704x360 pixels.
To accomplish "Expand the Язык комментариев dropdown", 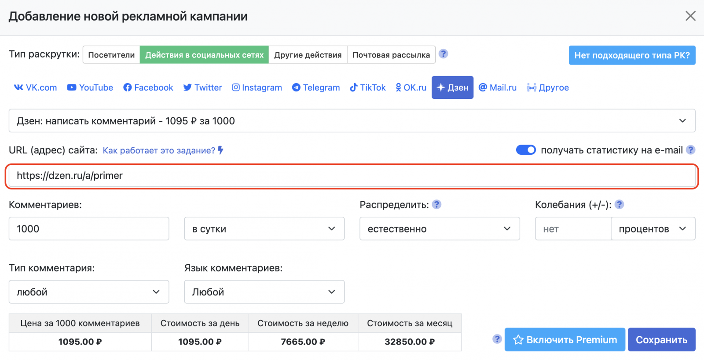I will [264, 292].
